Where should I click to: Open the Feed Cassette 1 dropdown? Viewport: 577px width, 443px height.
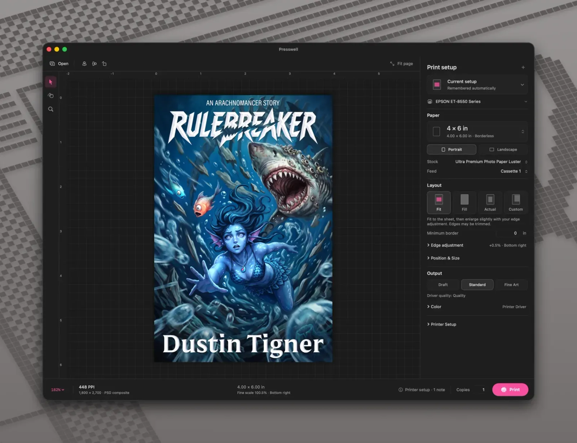[x=514, y=171]
